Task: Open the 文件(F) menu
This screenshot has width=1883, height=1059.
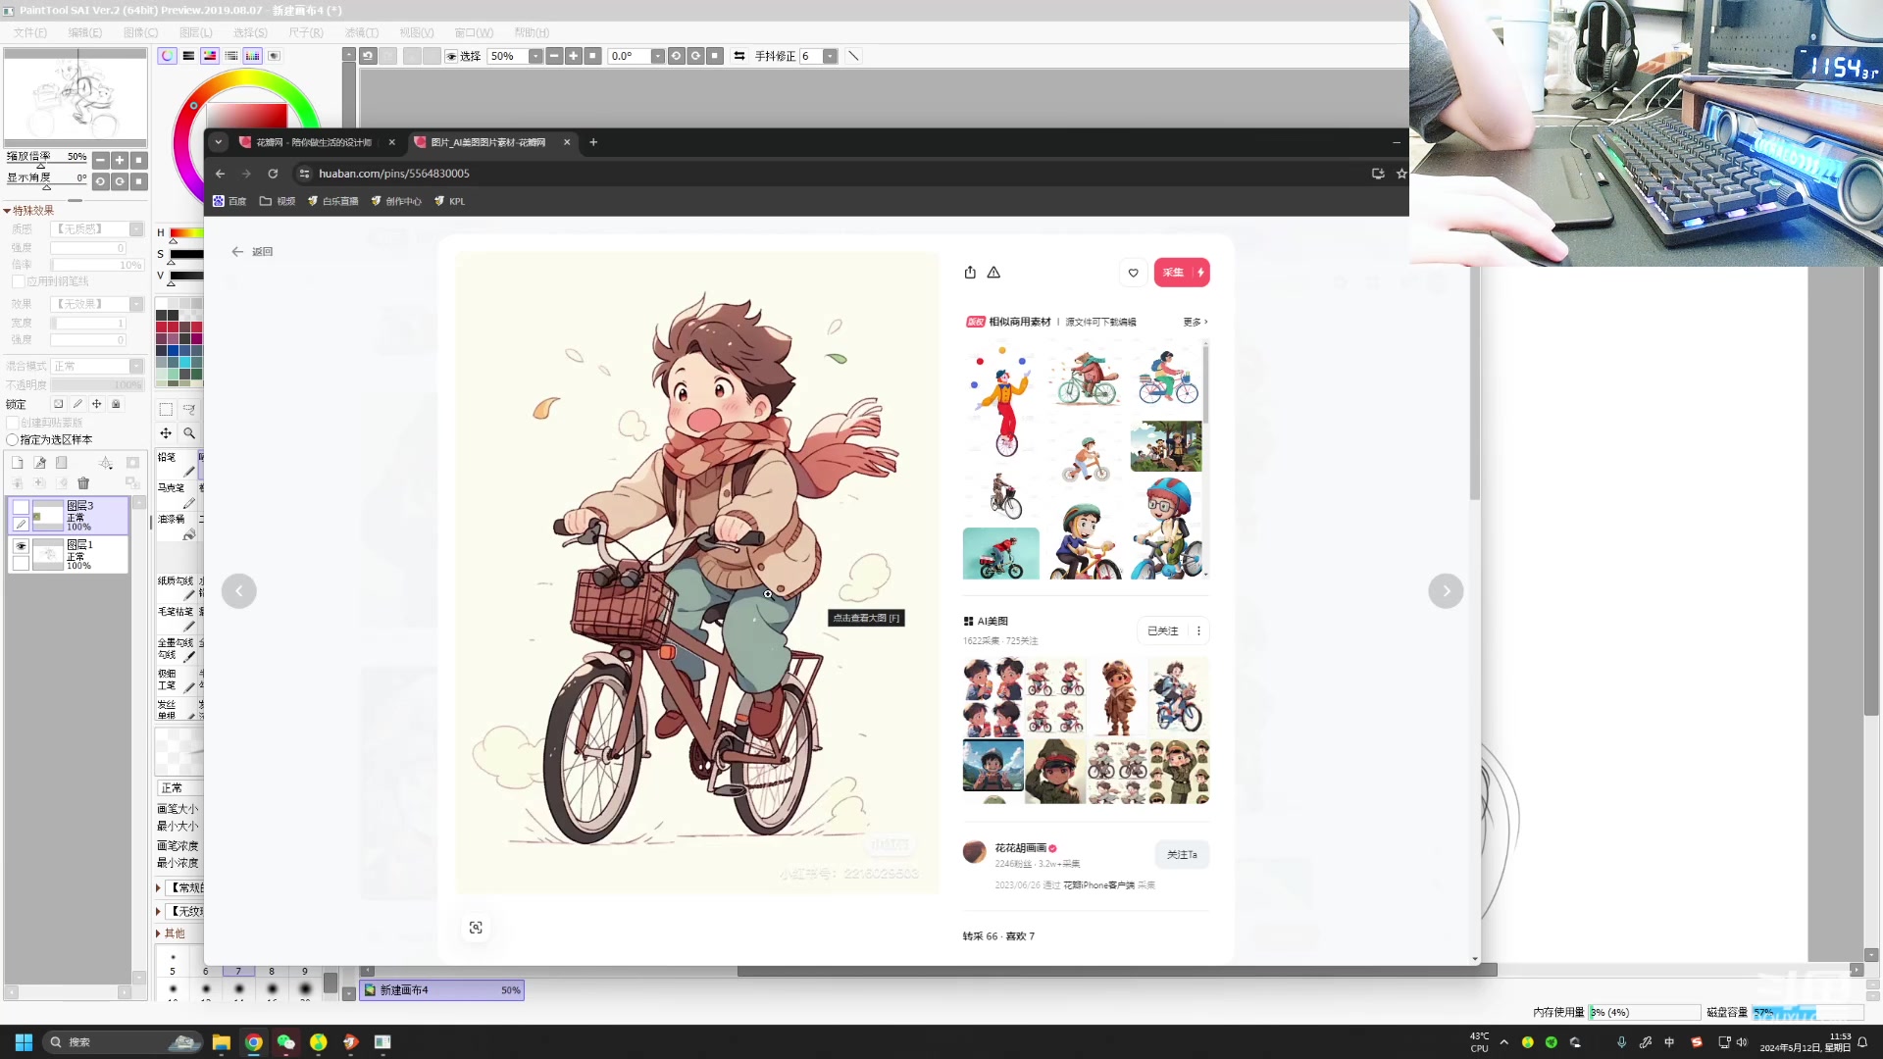Action: click(30, 32)
